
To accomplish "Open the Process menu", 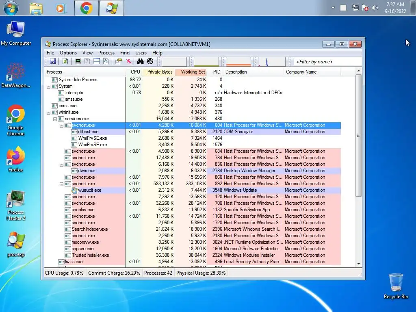I will [x=106, y=53].
